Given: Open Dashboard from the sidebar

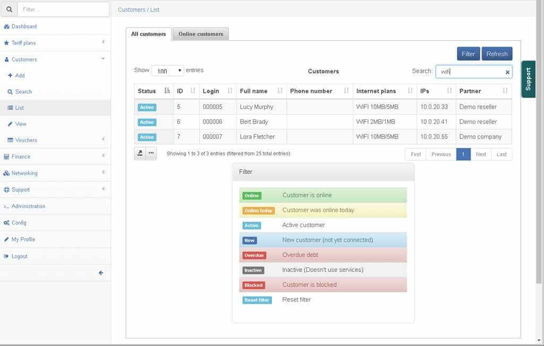Looking at the screenshot, I should [24, 27].
